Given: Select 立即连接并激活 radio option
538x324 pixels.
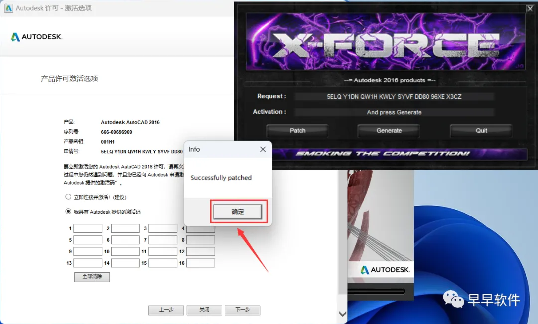Looking at the screenshot, I should [x=68, y=197].
